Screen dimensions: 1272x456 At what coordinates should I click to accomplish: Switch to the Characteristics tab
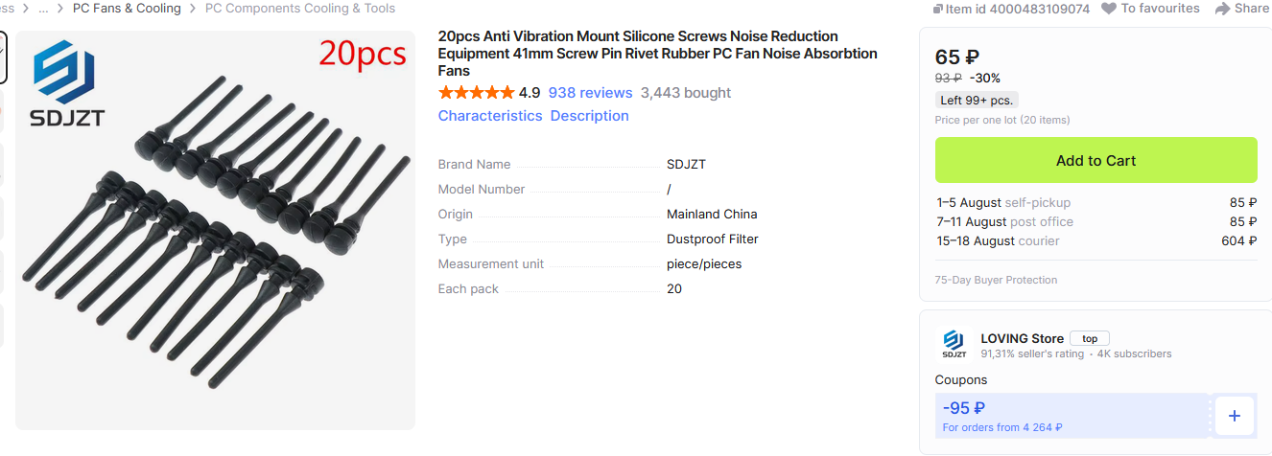tap(490, 116)
